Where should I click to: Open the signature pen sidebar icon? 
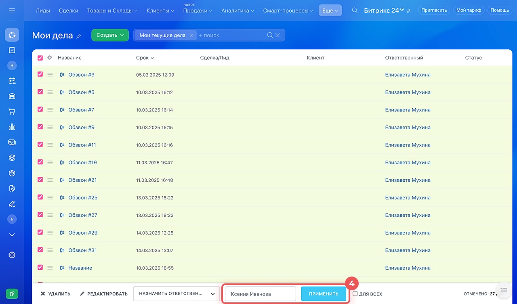tap(12, 204)
